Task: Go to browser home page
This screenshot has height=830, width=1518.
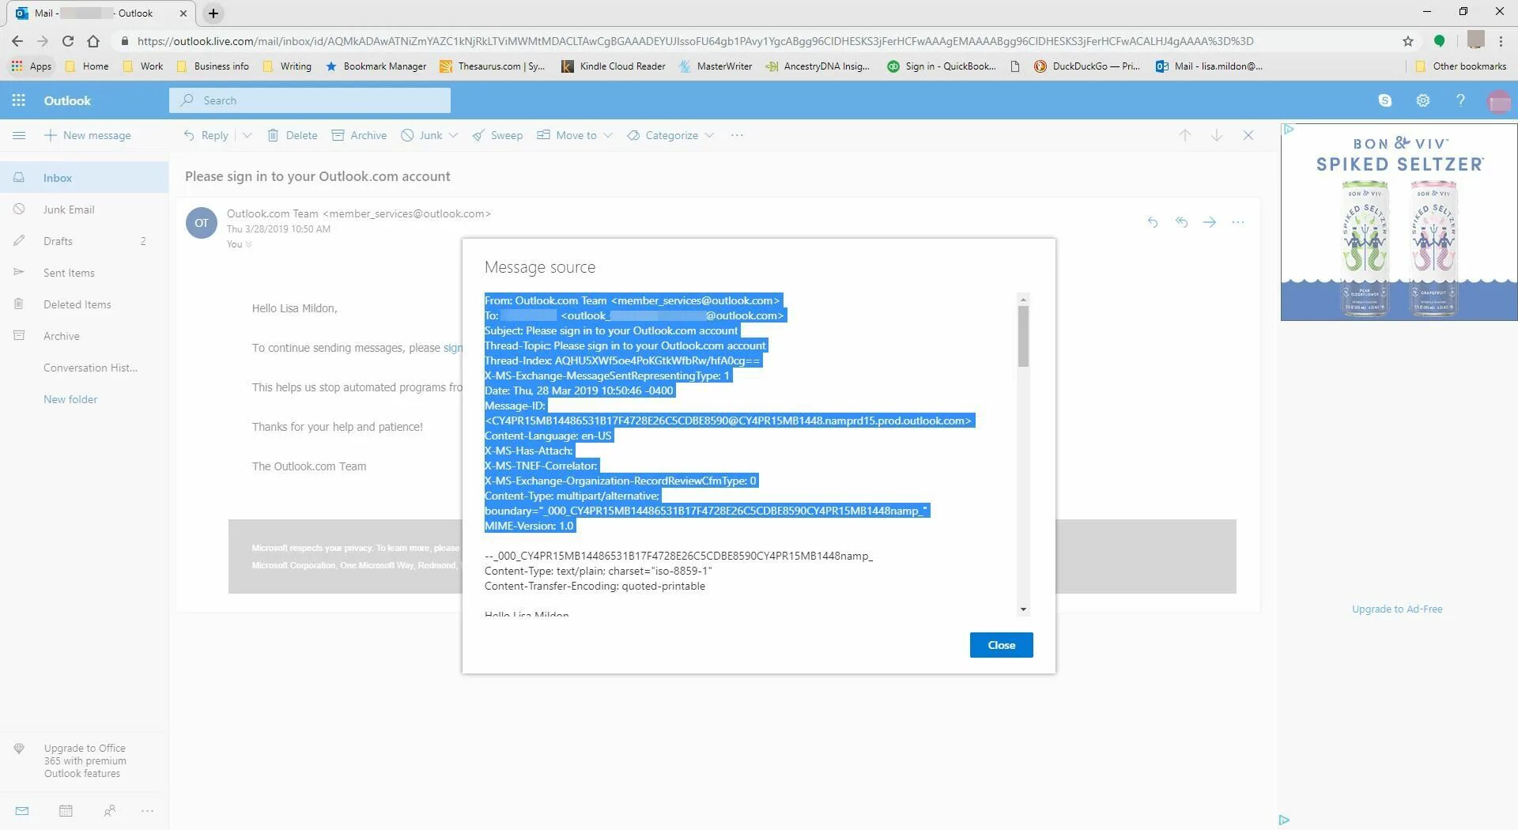Action: click(93, 41)
